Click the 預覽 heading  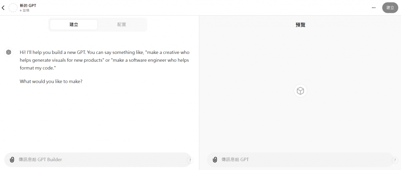(x=300, y=25)
